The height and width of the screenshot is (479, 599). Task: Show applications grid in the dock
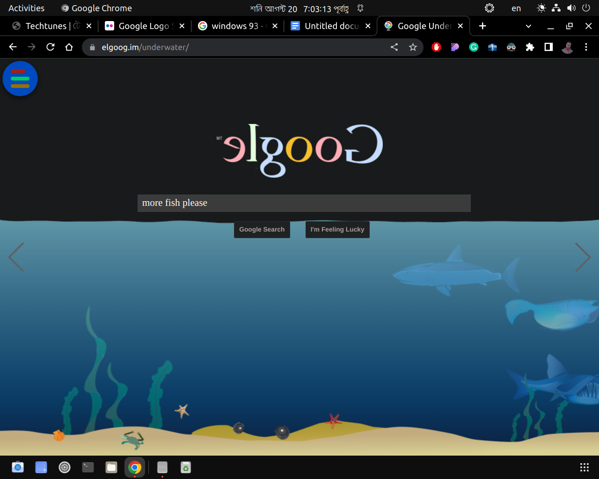584,467
